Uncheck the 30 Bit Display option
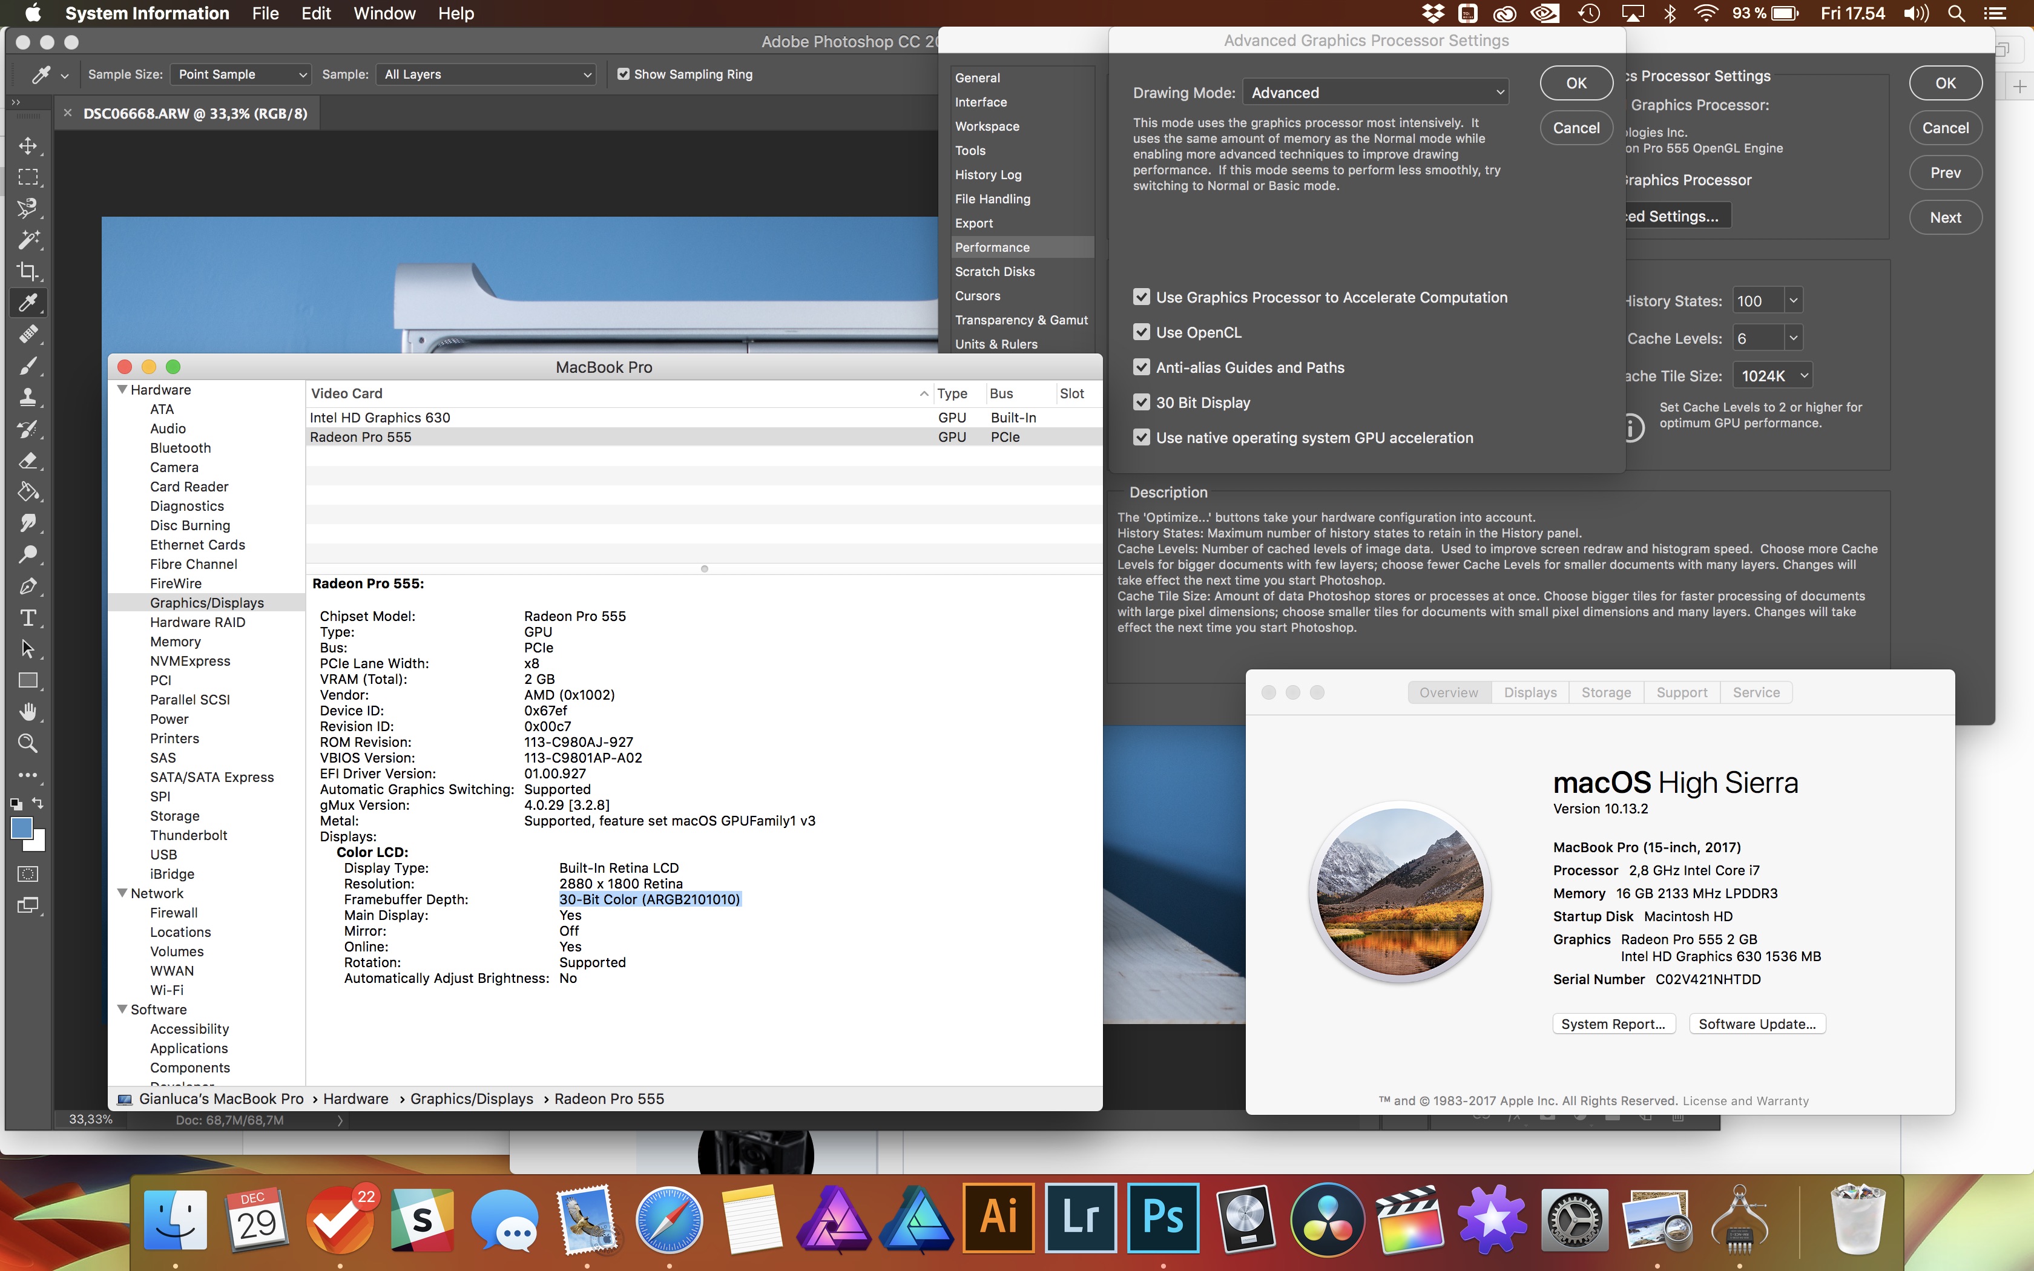The image size is (2034, 1271). [1140, 402]
